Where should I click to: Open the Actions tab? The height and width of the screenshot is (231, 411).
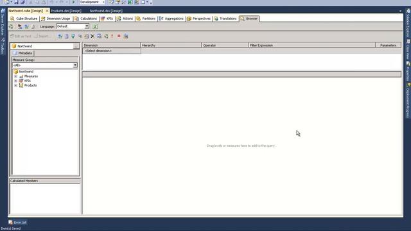click(x=125, y=19)
